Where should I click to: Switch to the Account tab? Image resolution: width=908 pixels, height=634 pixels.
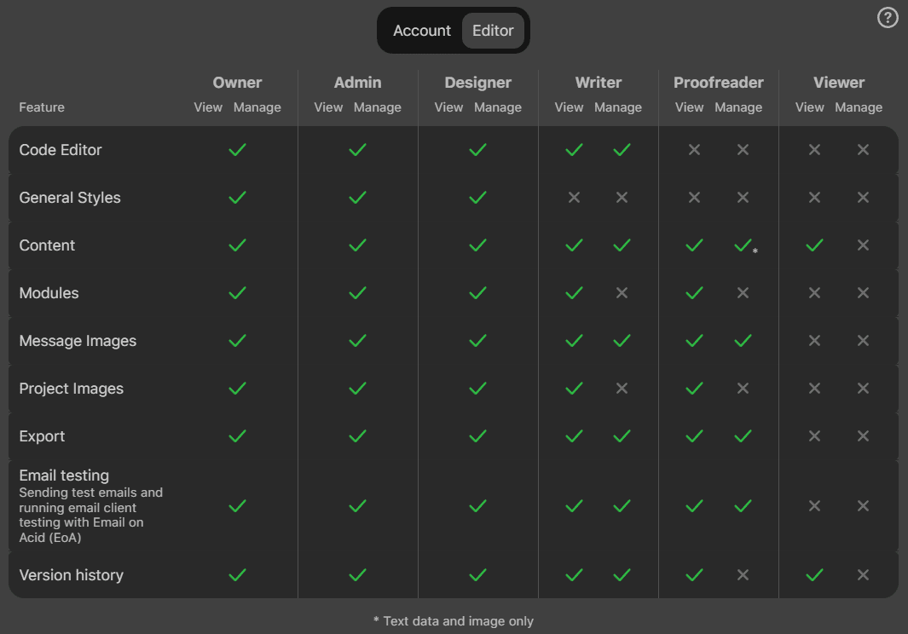(421, 31)
